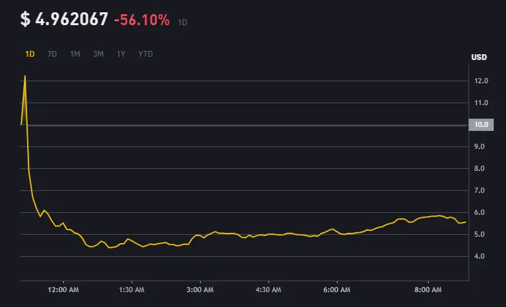Click the 7.0 y-axis label
Image resolution: width=506 pixels, height=307 pixels.
(x=480, y=191)
